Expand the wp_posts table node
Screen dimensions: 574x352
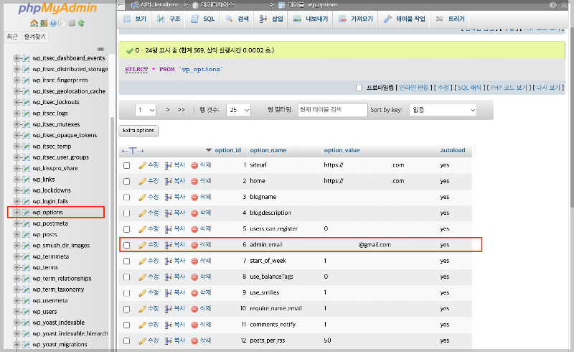tap(17, 234)
